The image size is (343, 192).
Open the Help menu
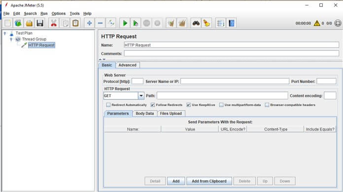[x=87, y=14]
